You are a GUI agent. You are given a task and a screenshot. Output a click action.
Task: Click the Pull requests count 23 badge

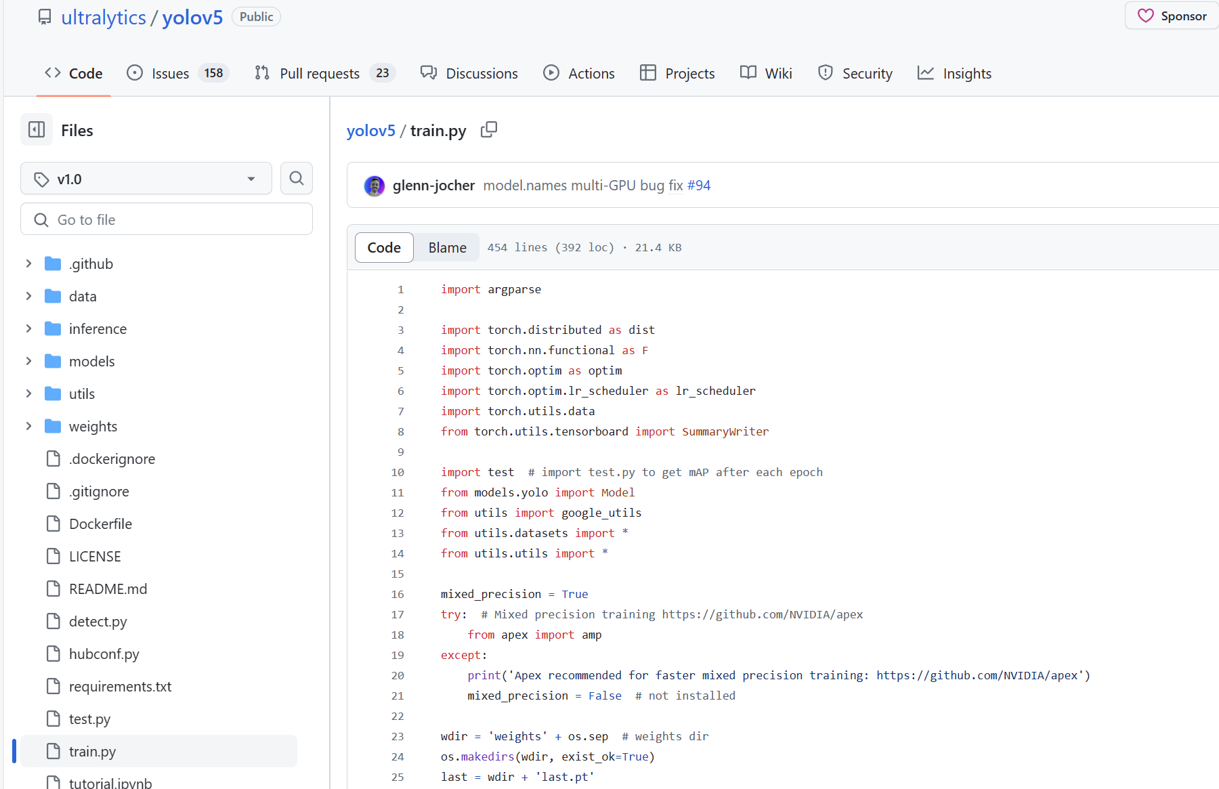click(383, 72)
